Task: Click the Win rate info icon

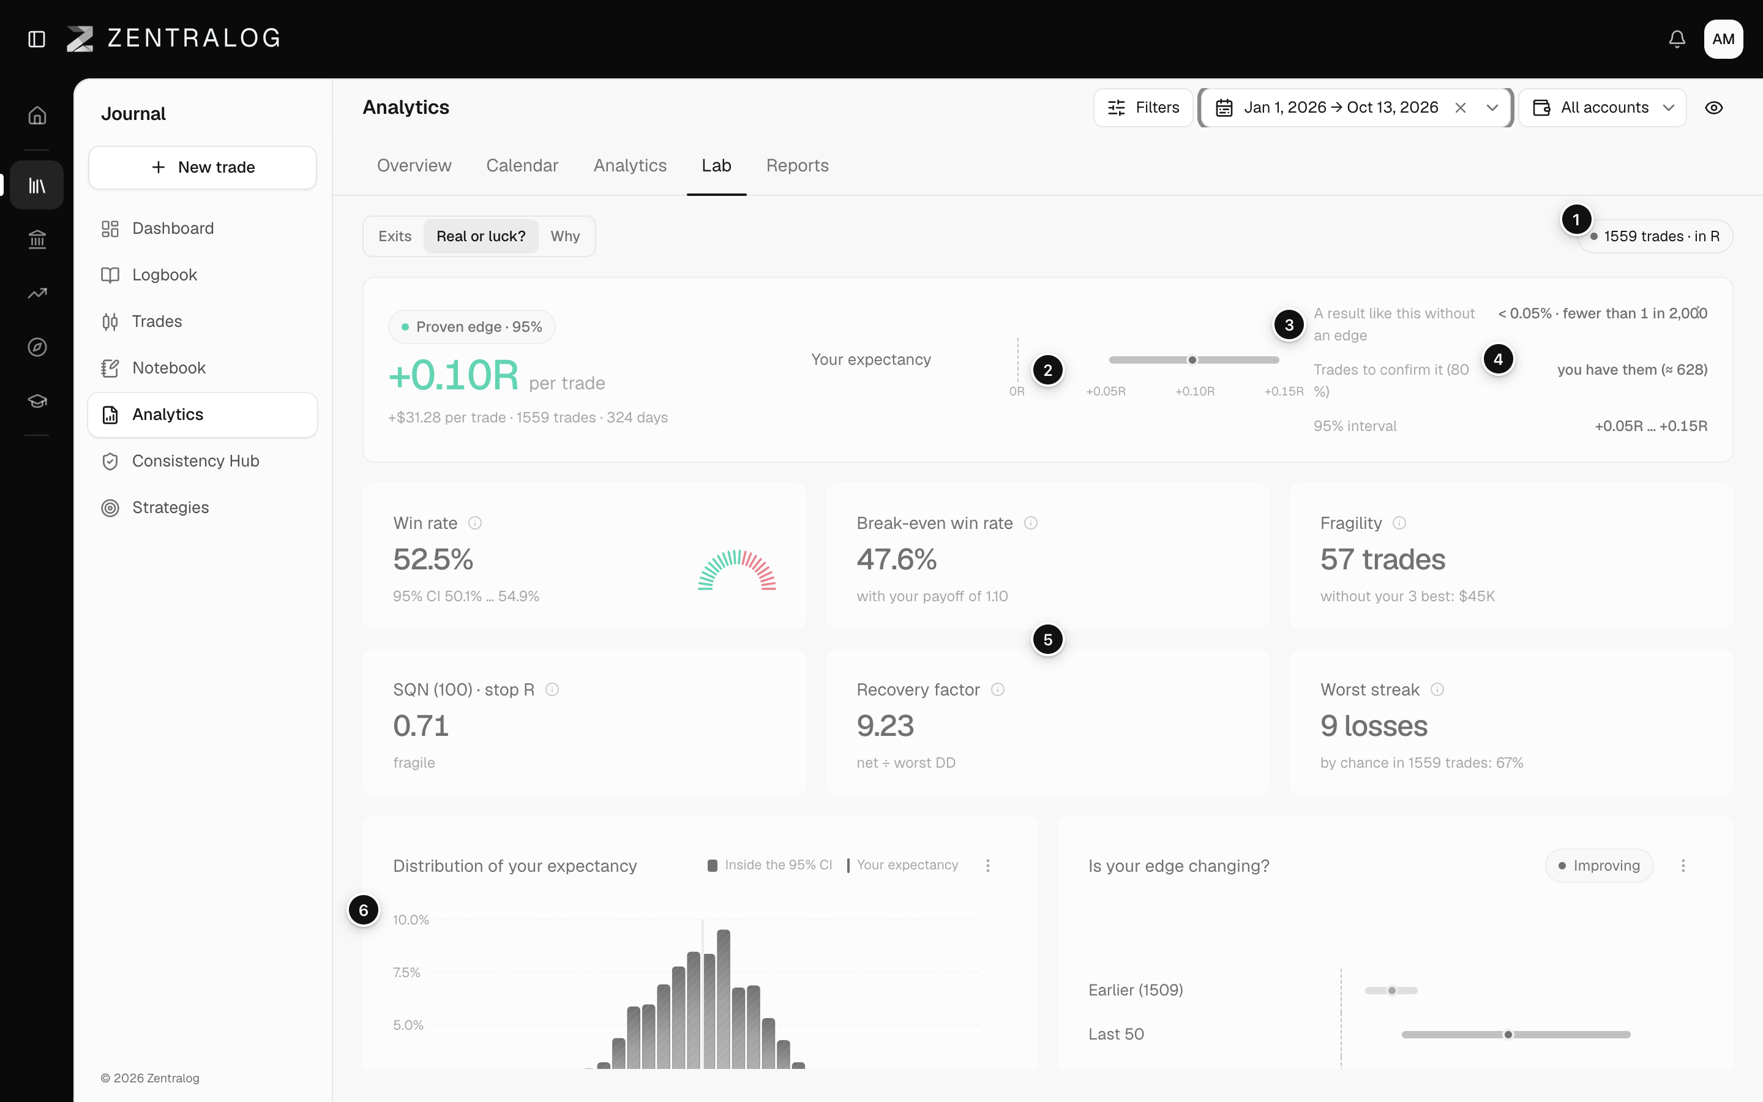Action: tap(475, 523)
